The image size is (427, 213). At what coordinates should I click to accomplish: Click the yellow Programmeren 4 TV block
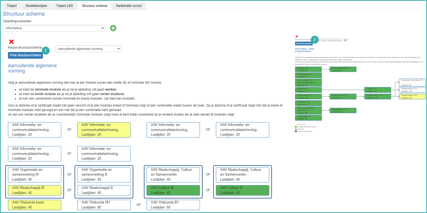point(412,97)
